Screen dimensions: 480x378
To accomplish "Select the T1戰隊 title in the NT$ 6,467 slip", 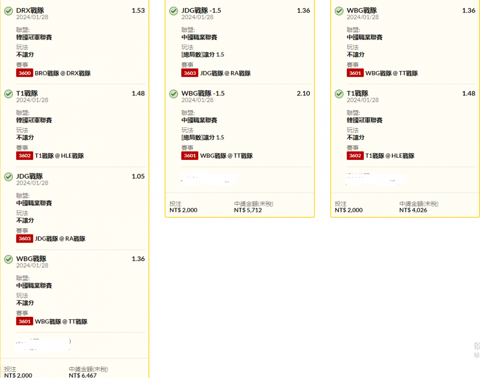I will click(27, 93).
